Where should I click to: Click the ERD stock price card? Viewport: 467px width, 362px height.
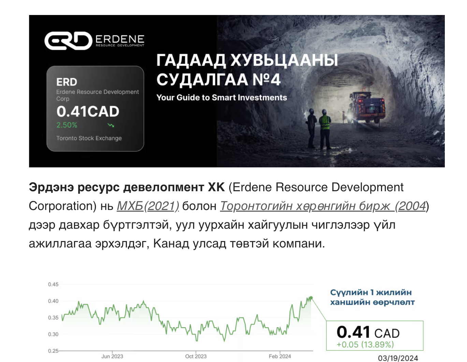[x=95, y=108]
